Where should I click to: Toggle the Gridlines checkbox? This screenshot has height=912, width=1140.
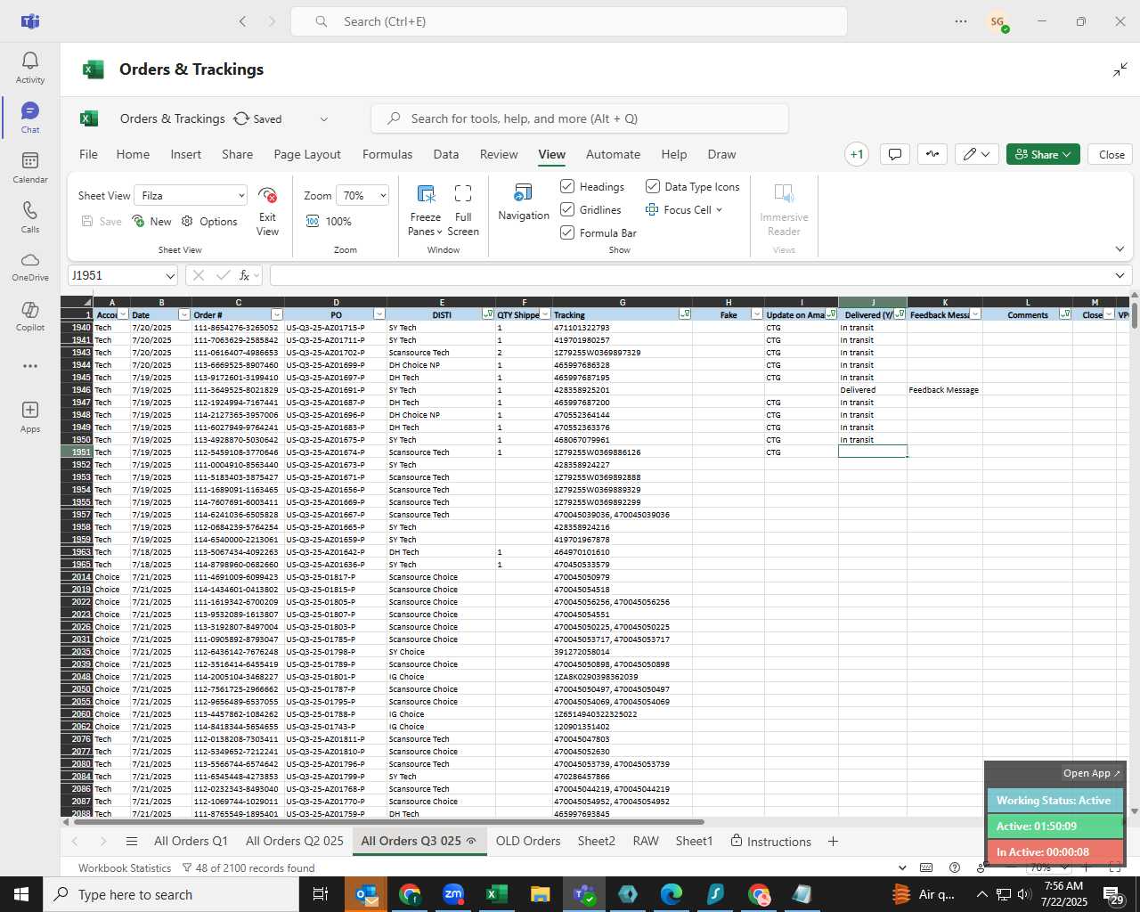pos(567,209)
